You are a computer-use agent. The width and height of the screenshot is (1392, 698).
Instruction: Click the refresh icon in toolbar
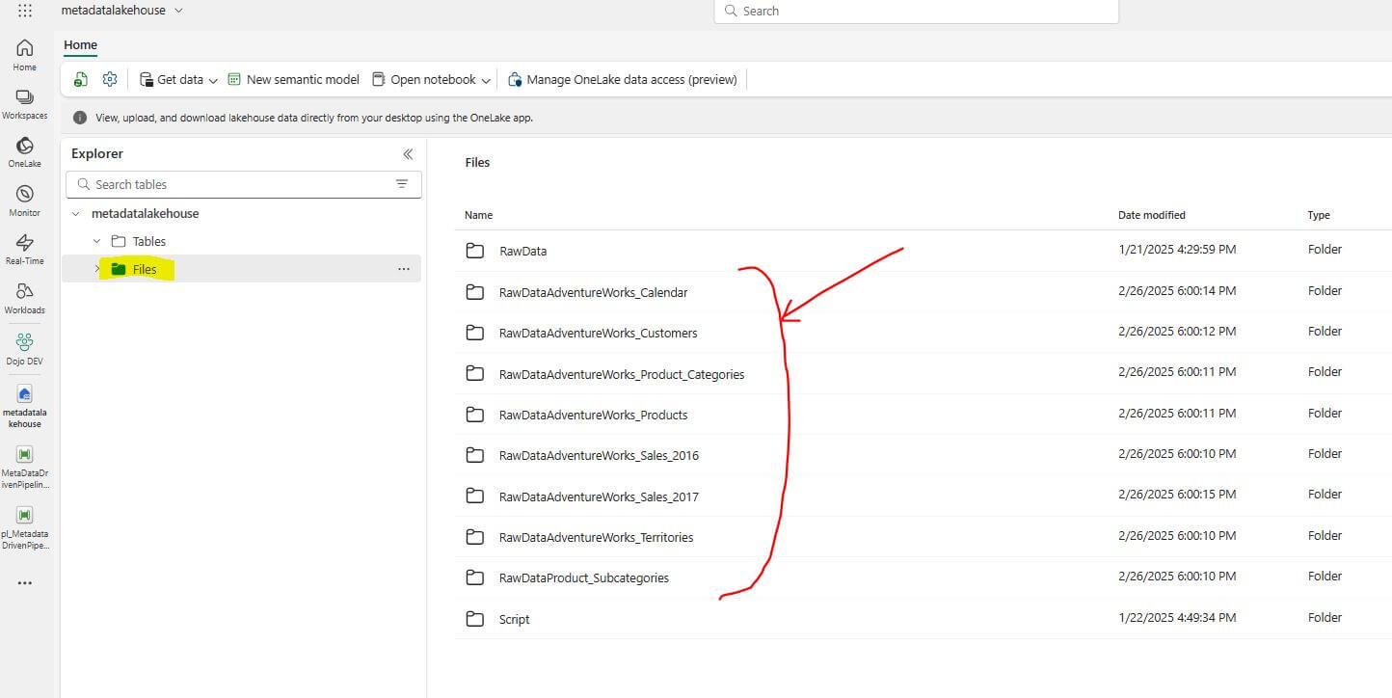[81, 79]
